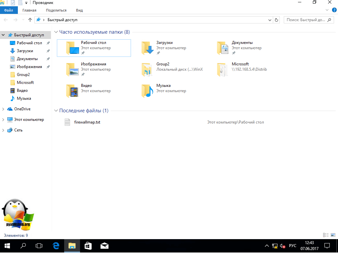Click File Explorer taskbar icon
The image size is (338, 253).
click(72, 246)
